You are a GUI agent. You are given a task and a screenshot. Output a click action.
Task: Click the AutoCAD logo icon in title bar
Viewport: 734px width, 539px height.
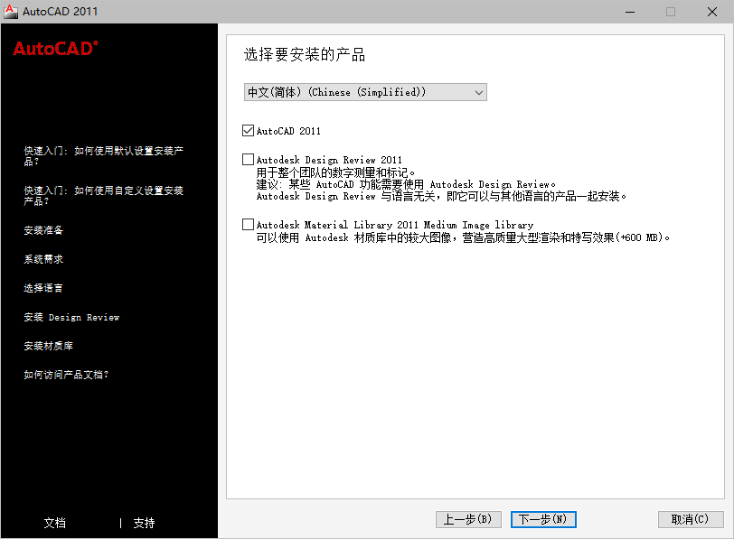[x=11, y=11]
